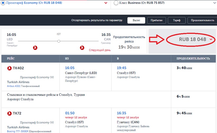217x133 pixels.
Task: Sort results by Прибытие
Action: pos(156,20)
